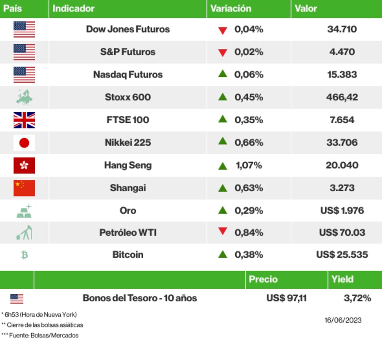This screenshot has height=344, width=382.
Task: Click the red down arrow for Dow Jones Futuros
Action: [x=223, y=31]
